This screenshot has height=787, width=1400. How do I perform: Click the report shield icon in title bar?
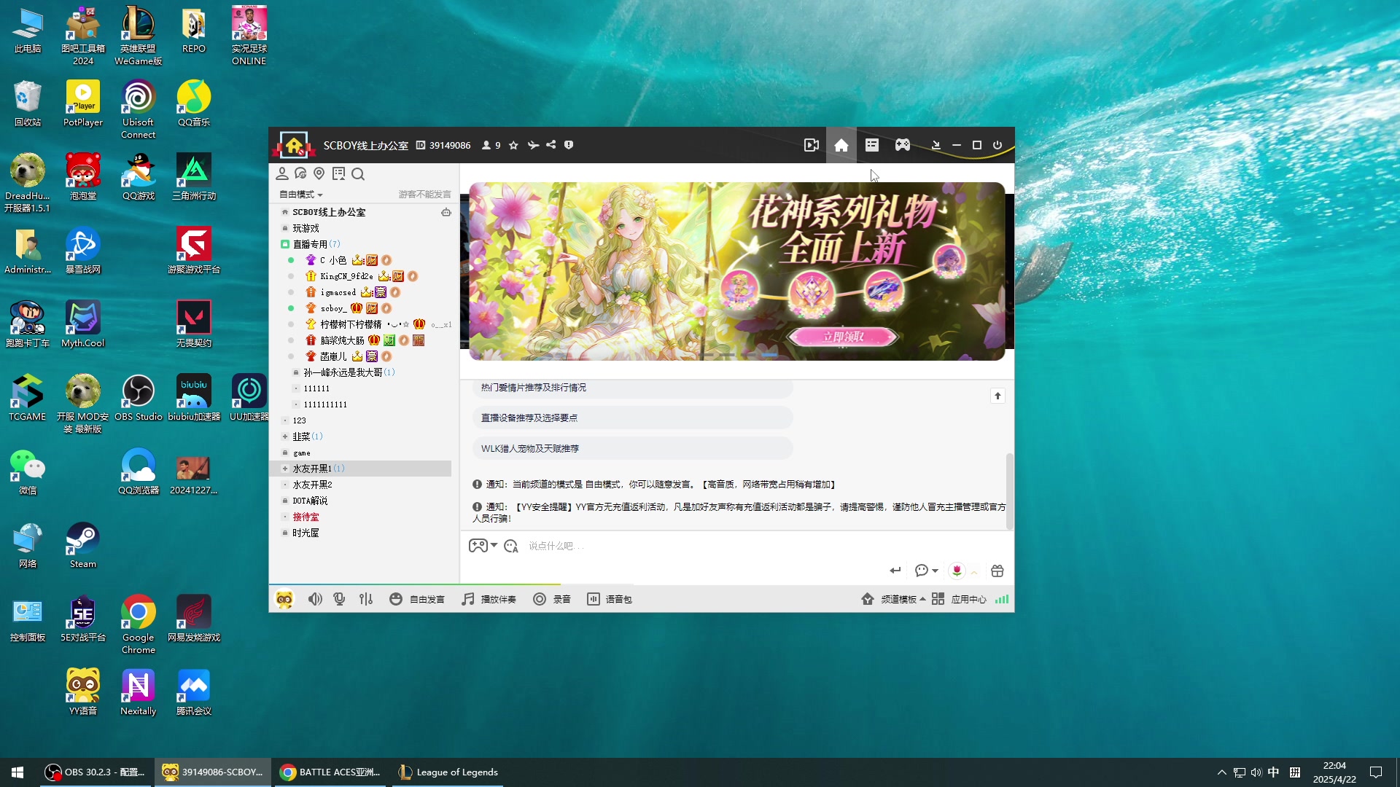(569, 145)
